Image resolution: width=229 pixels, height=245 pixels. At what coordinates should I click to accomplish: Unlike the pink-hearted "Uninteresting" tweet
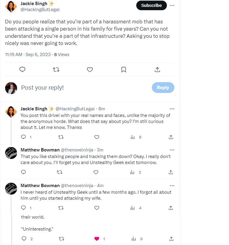[x=97, y=239]
